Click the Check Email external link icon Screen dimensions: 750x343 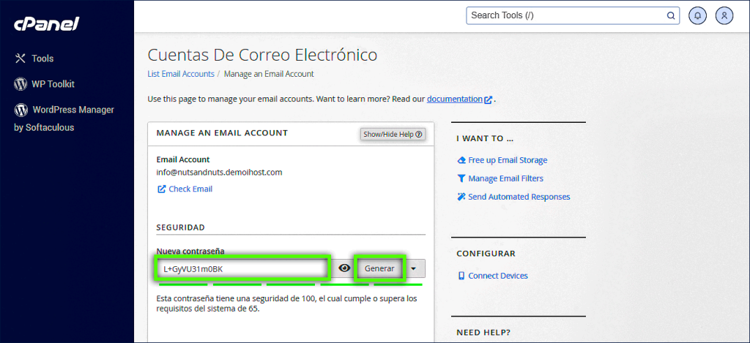coord(162,189)
